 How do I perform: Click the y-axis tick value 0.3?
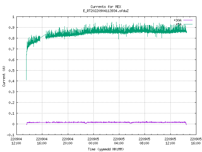coord(11,92)
